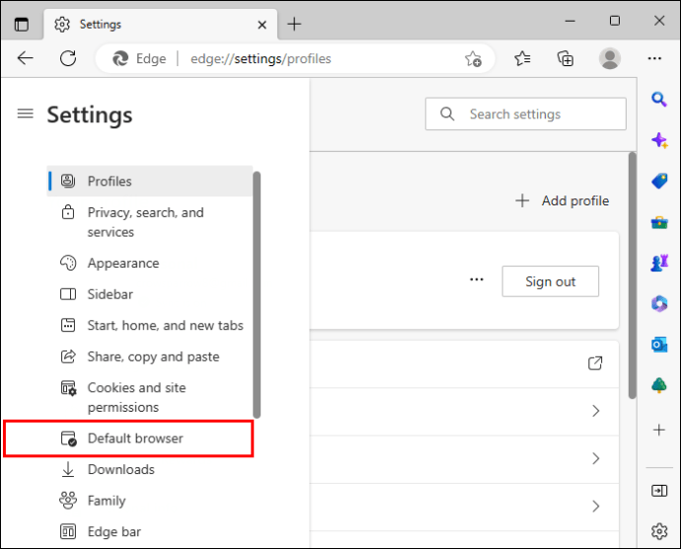
Task: Click the Search settings field
Action: point(525,114)
